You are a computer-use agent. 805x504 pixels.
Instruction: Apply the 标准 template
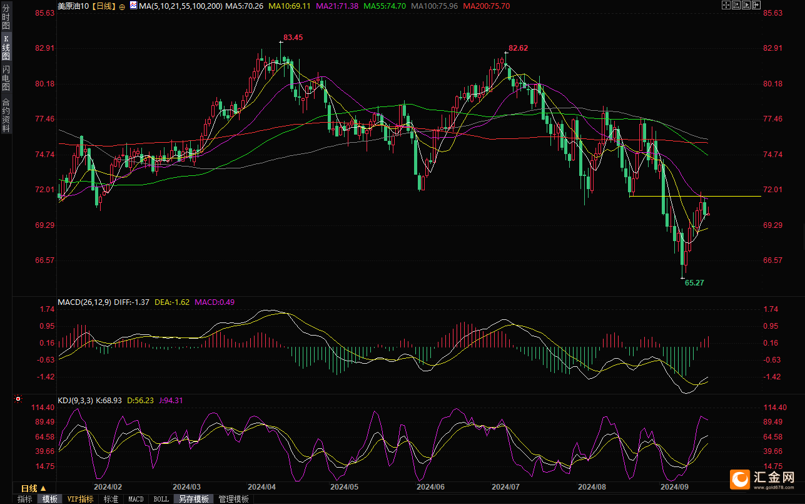(111, 499)
